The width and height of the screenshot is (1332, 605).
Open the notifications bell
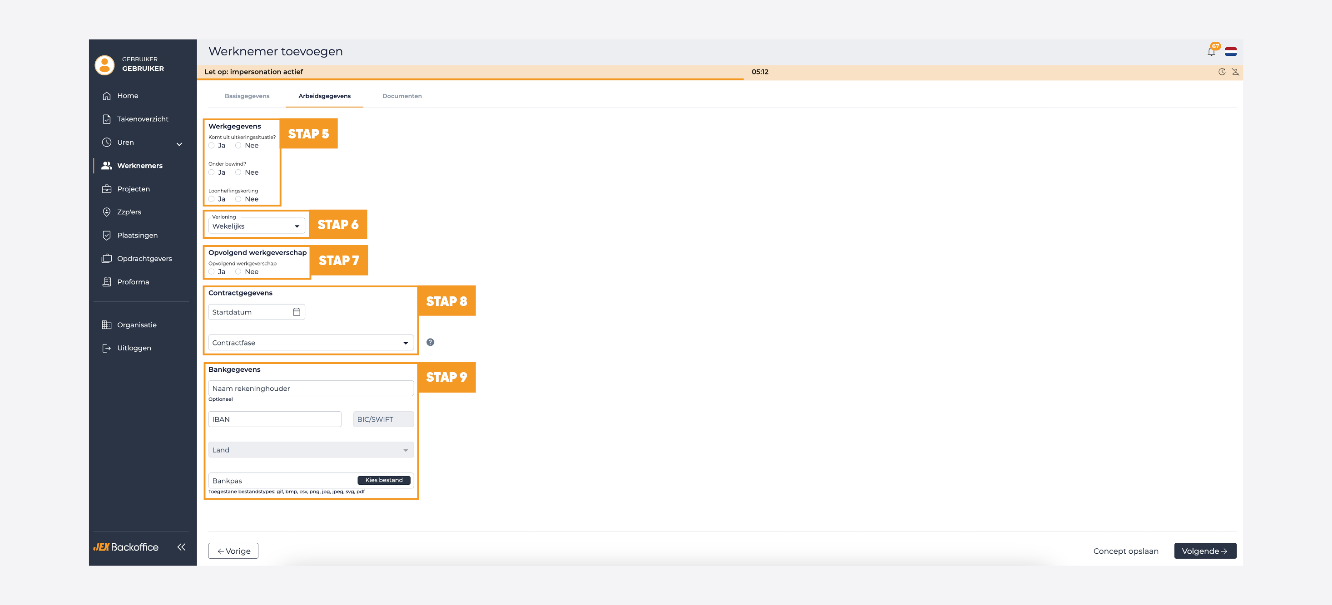click(x=1211, y=51)
